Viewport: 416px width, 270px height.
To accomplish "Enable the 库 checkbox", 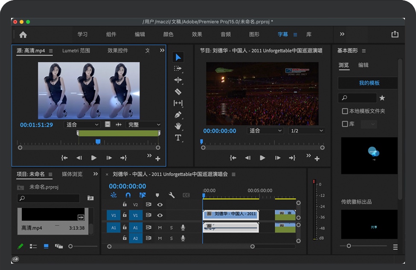I will 345,124.
